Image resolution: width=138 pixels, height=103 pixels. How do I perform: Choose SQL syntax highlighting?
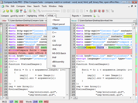tap(59, 66)
